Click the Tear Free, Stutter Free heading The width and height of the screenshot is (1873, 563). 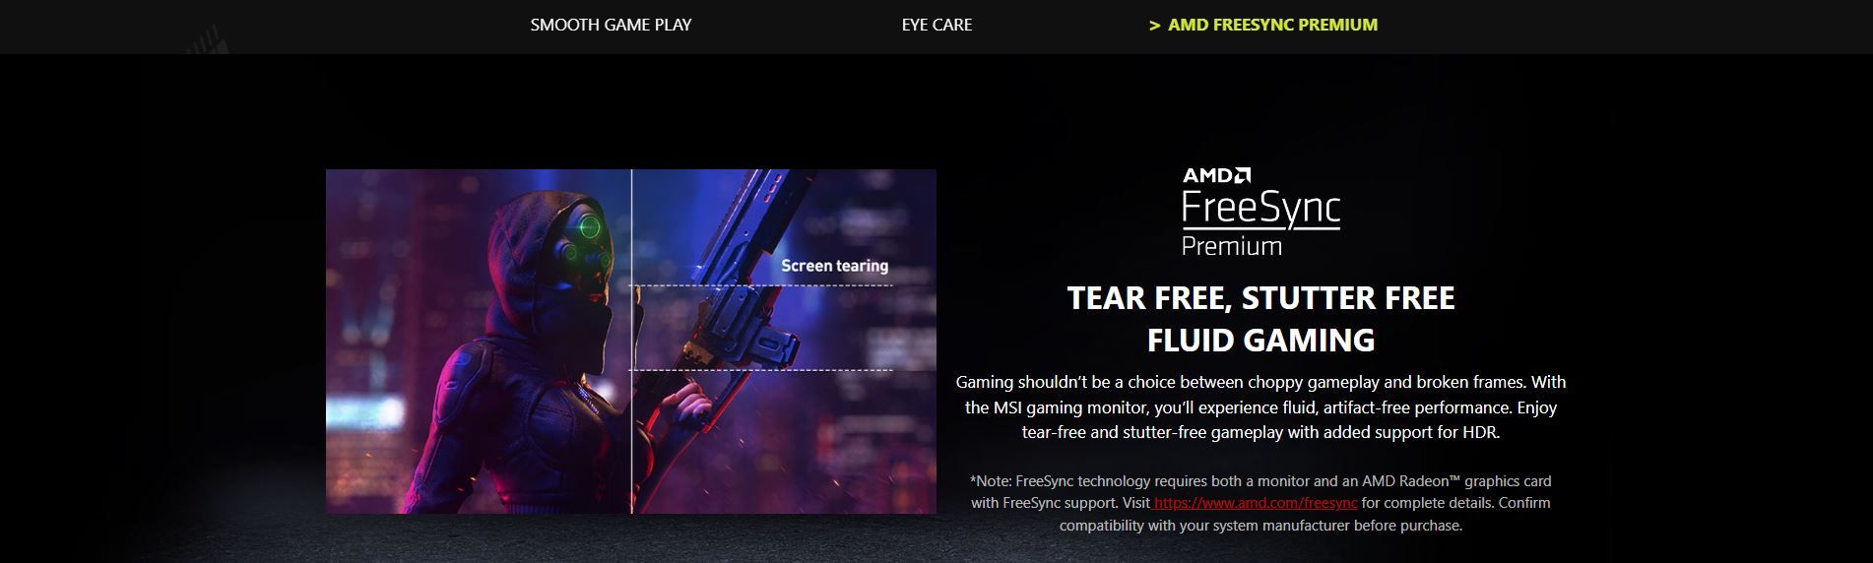pyautogui.click(x=1260, y=298)
